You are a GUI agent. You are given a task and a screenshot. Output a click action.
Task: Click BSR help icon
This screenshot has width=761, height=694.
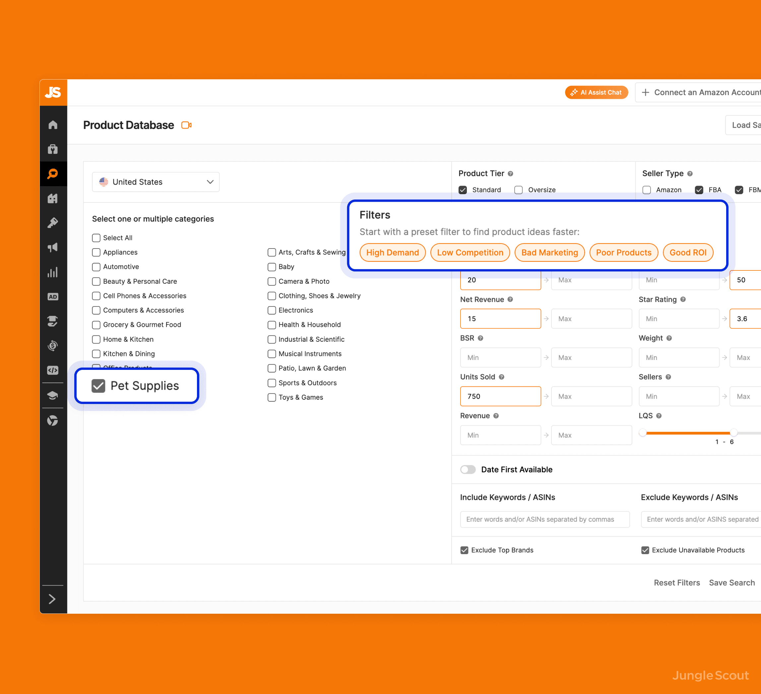[x=480, y=338]
